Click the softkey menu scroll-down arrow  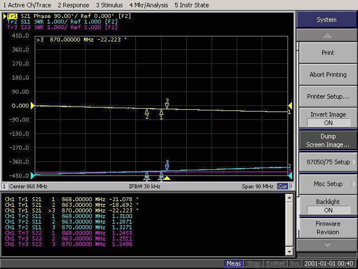[327, 245]
